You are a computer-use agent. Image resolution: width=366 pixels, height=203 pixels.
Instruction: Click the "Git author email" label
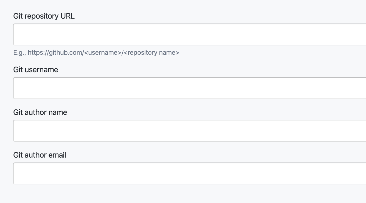40,155
